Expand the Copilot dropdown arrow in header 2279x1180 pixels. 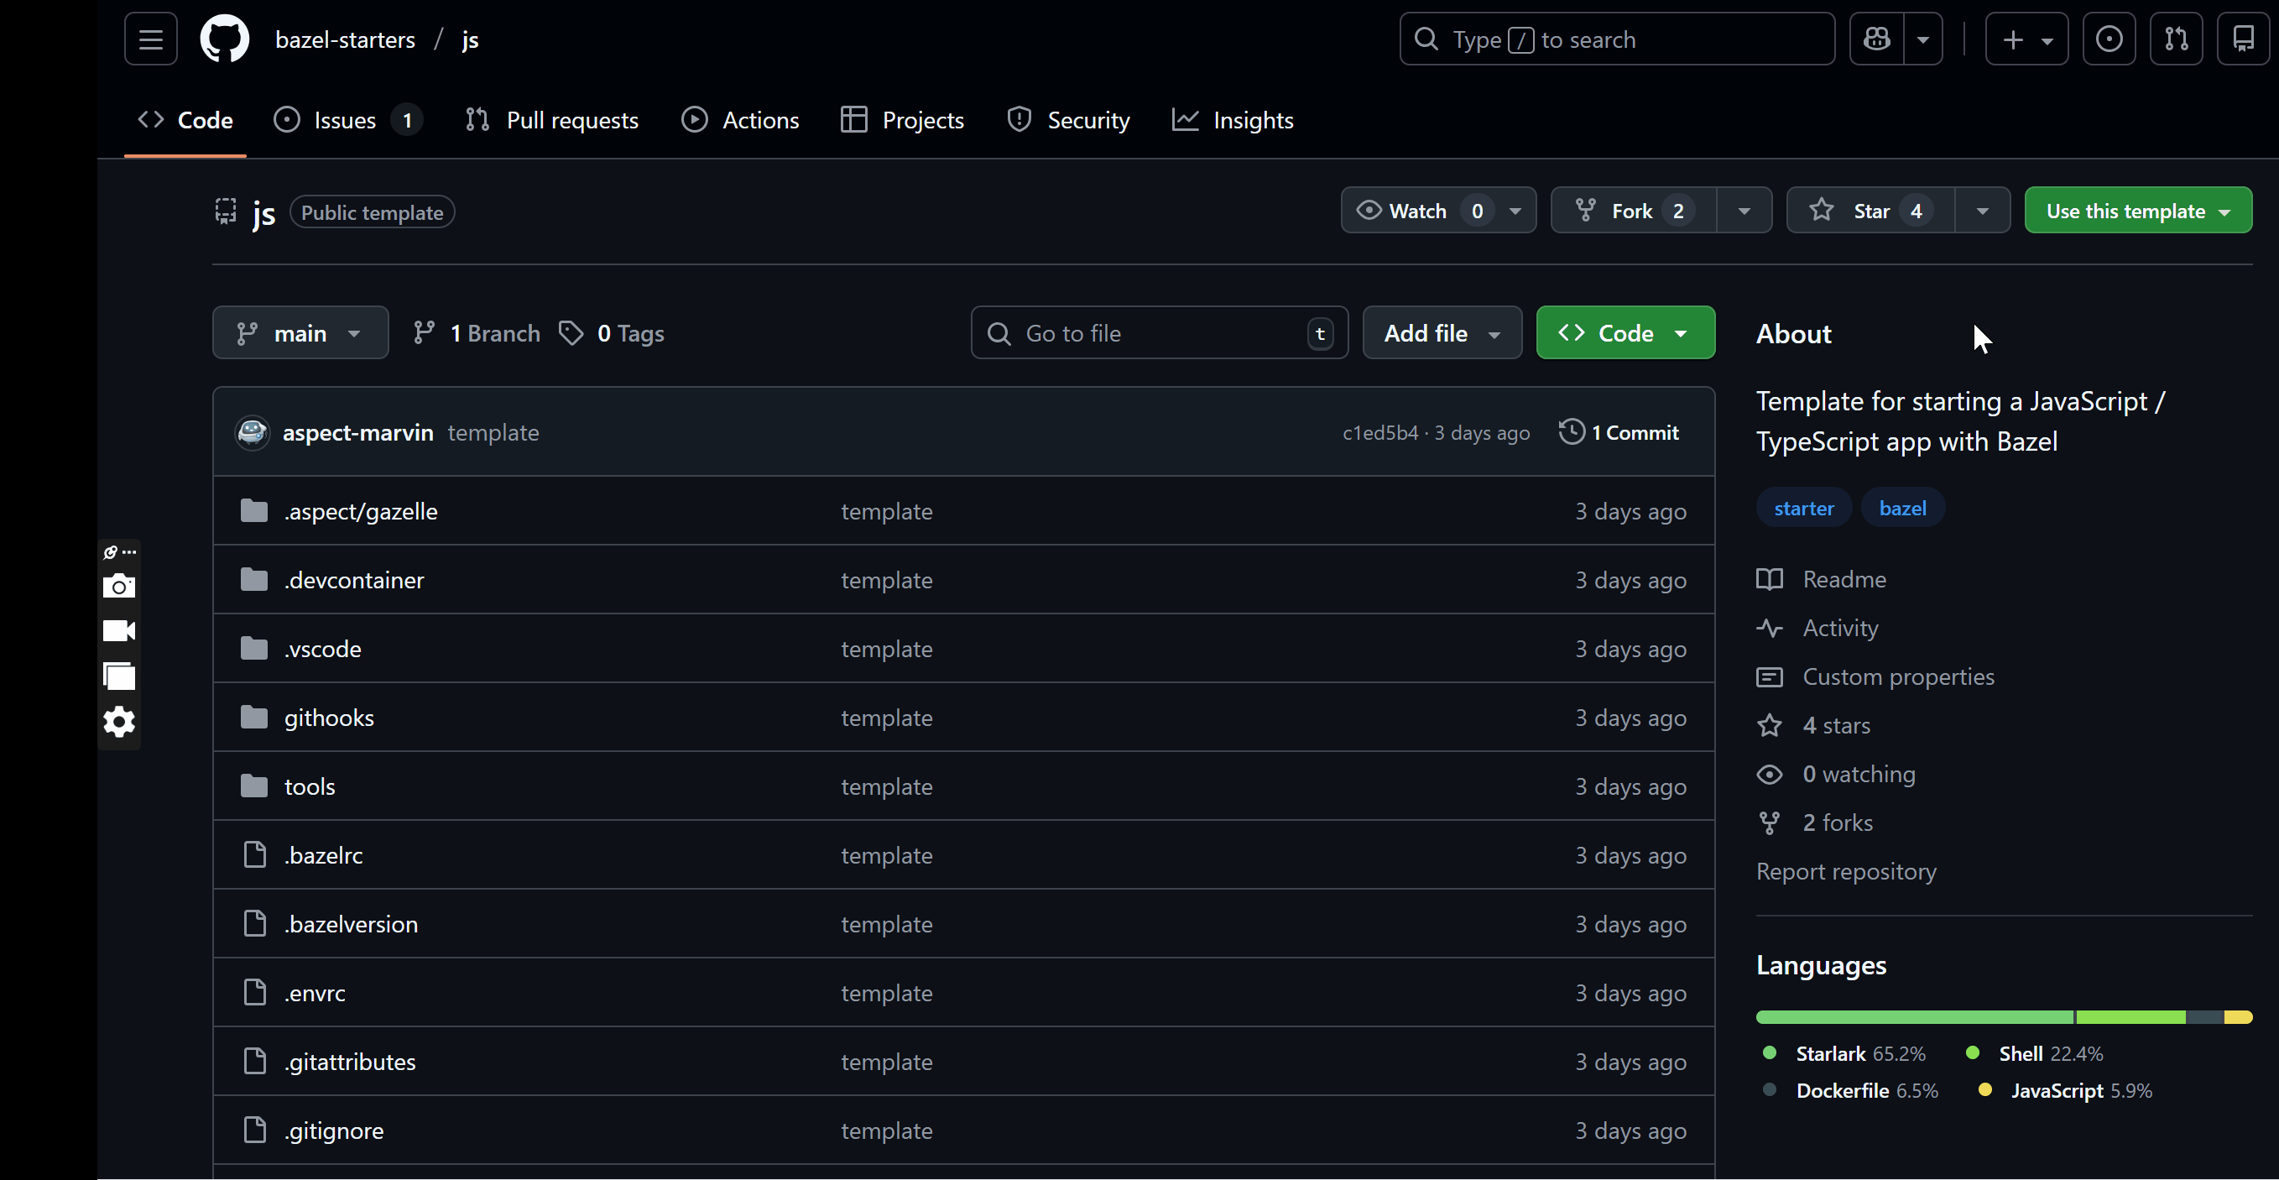pos(1923,39)
